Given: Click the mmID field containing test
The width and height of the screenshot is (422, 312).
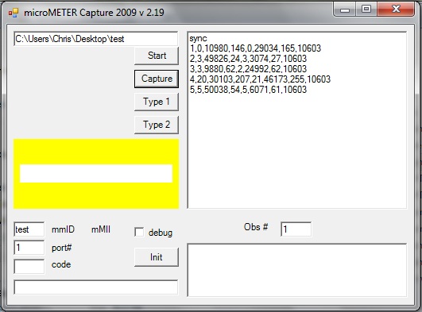Looking at the screenshot, I should point(29,229).
